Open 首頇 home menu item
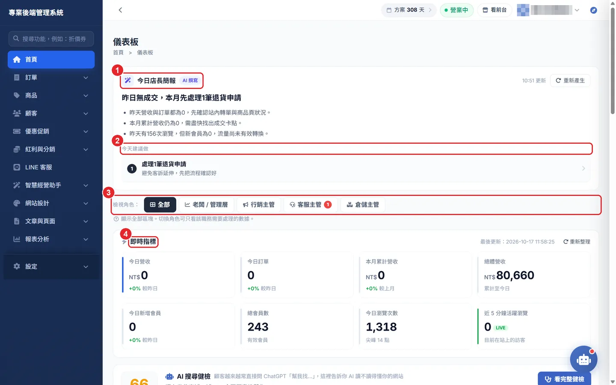 (x=51, y=59)
